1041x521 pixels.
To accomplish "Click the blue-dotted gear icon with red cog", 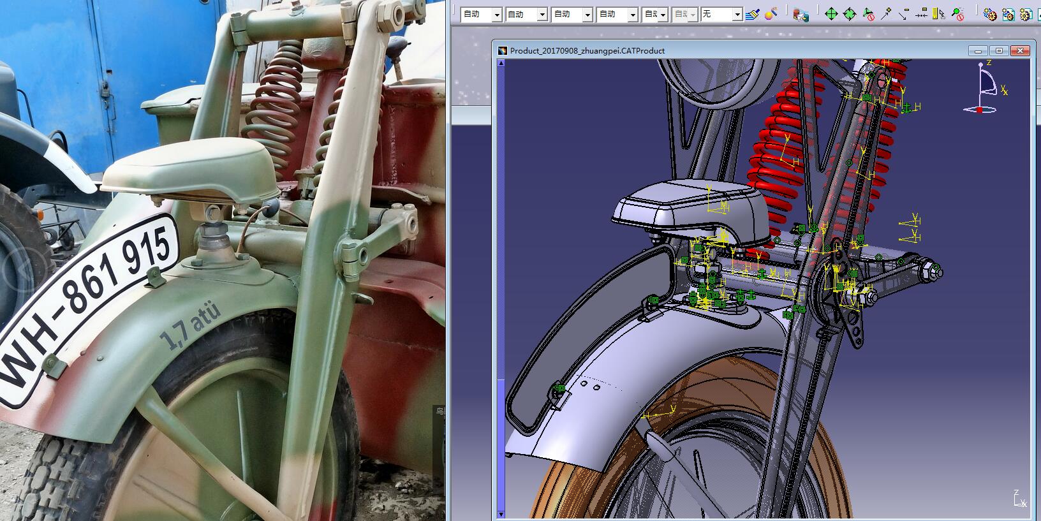I will click(989, 14).
